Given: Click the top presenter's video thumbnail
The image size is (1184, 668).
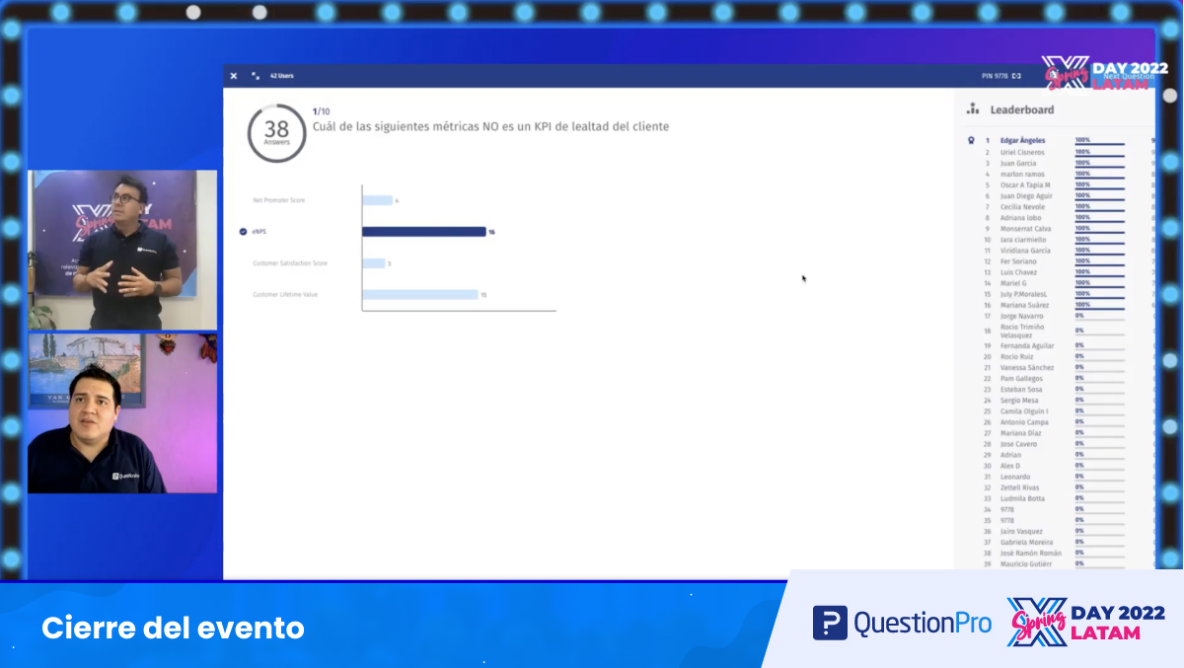Looking at the screenshot, I should (122, 251).
